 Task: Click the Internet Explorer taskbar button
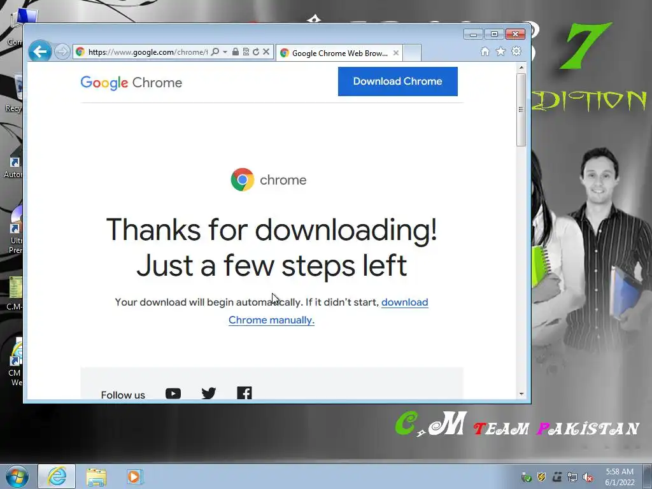point(57,476)
